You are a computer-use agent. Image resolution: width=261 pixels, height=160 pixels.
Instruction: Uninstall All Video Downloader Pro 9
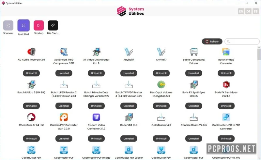coord(96,73)
